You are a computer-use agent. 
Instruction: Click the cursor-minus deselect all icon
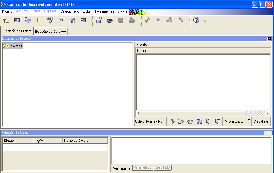(217, 121)
